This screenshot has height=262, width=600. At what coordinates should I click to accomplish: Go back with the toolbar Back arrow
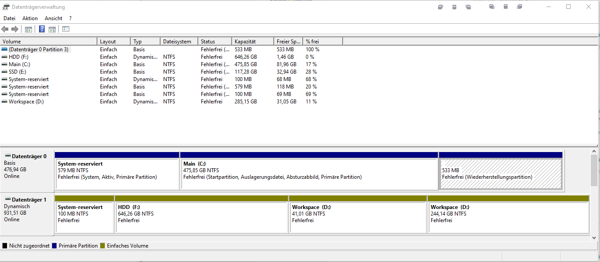pos(5,29)
